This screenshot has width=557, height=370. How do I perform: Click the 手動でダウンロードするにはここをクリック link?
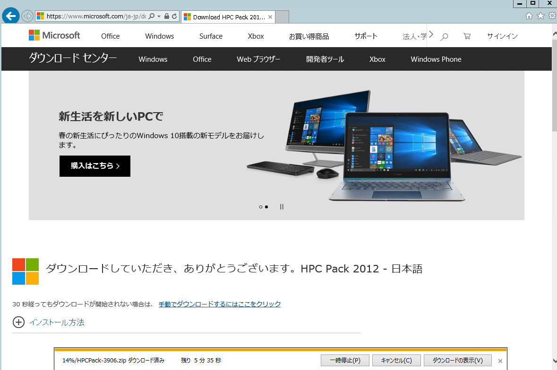point(219,304)
